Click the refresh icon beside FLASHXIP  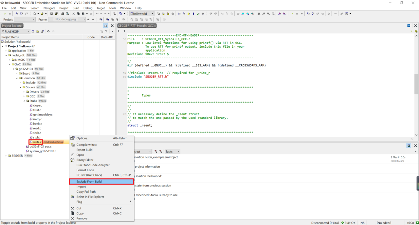tap(48, 31)
